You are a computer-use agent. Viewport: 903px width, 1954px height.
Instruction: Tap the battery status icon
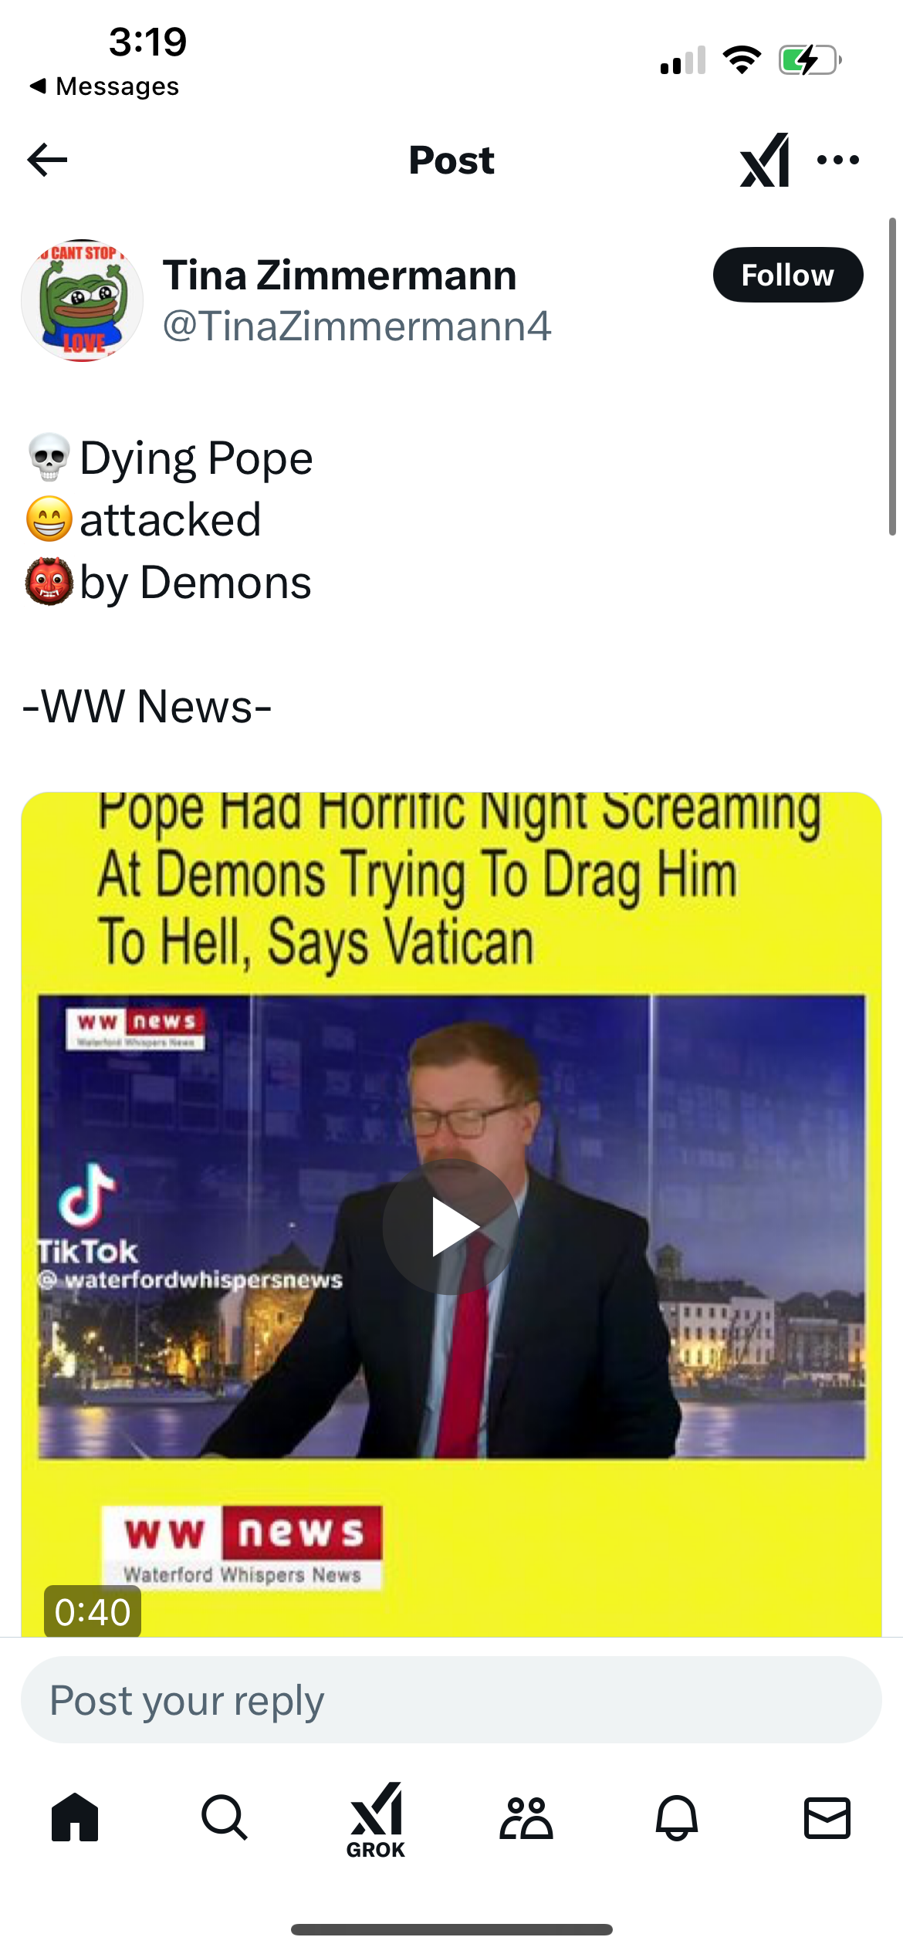pyautogui.click(x=810, y=60)
